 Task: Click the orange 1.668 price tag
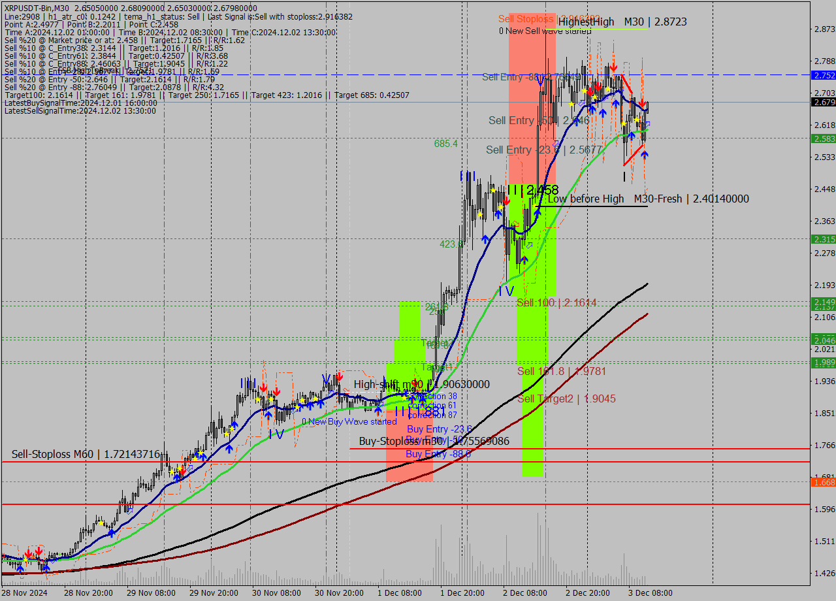point(823,482)
